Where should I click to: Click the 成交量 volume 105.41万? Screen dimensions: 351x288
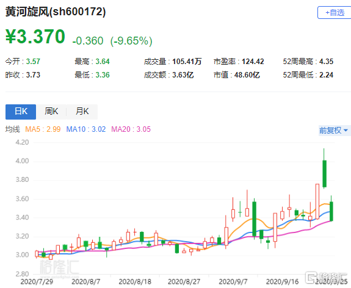[187, 61]
